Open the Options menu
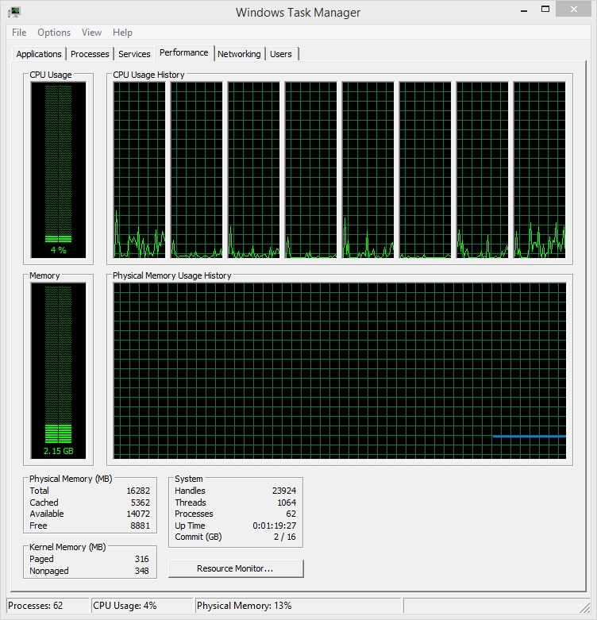The width and height of the screenshot is (597, 620). [x=54, y=33]
